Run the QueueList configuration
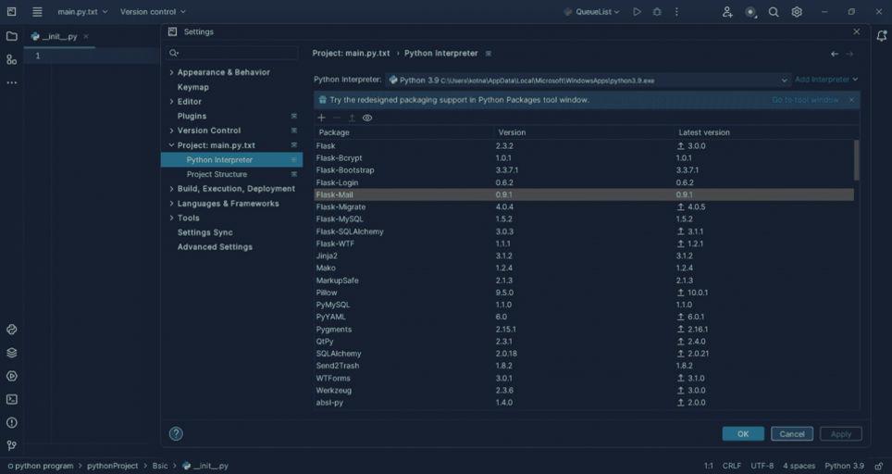 pyautogui.click(x=637, y=11)
